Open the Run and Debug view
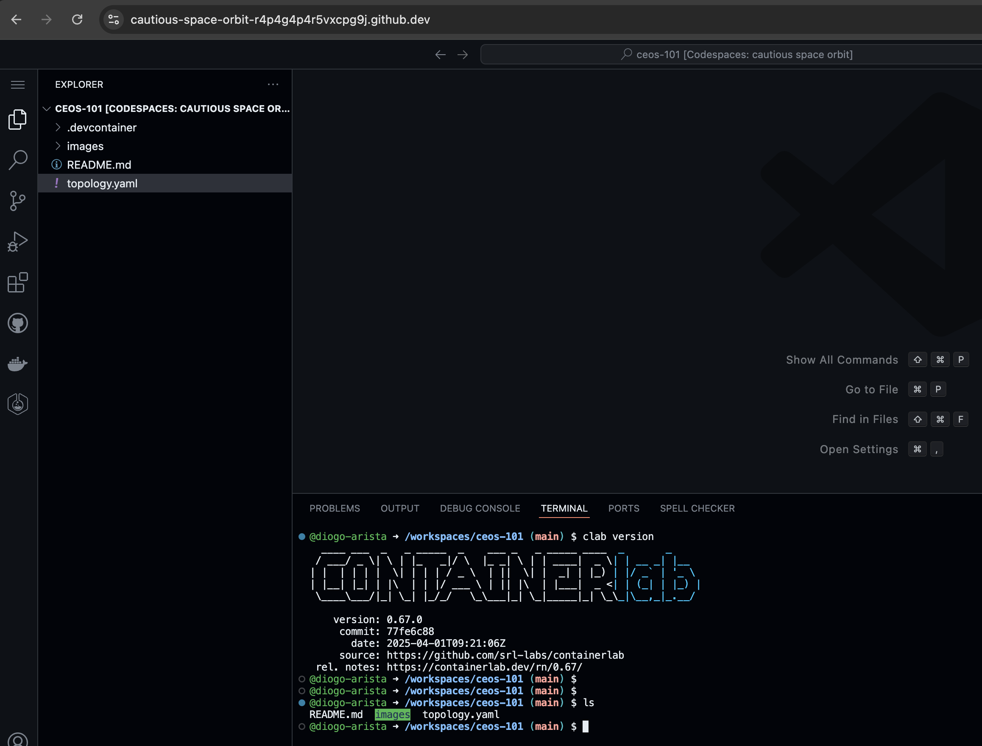This screenshot has height=746, width=982. (x=18, y=242)
